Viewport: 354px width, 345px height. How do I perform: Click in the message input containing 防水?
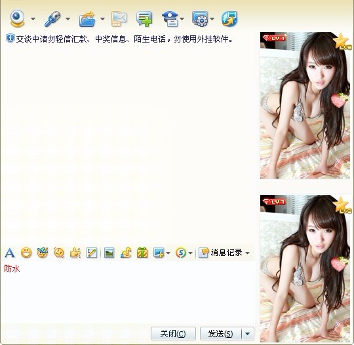tap(128, 292)
